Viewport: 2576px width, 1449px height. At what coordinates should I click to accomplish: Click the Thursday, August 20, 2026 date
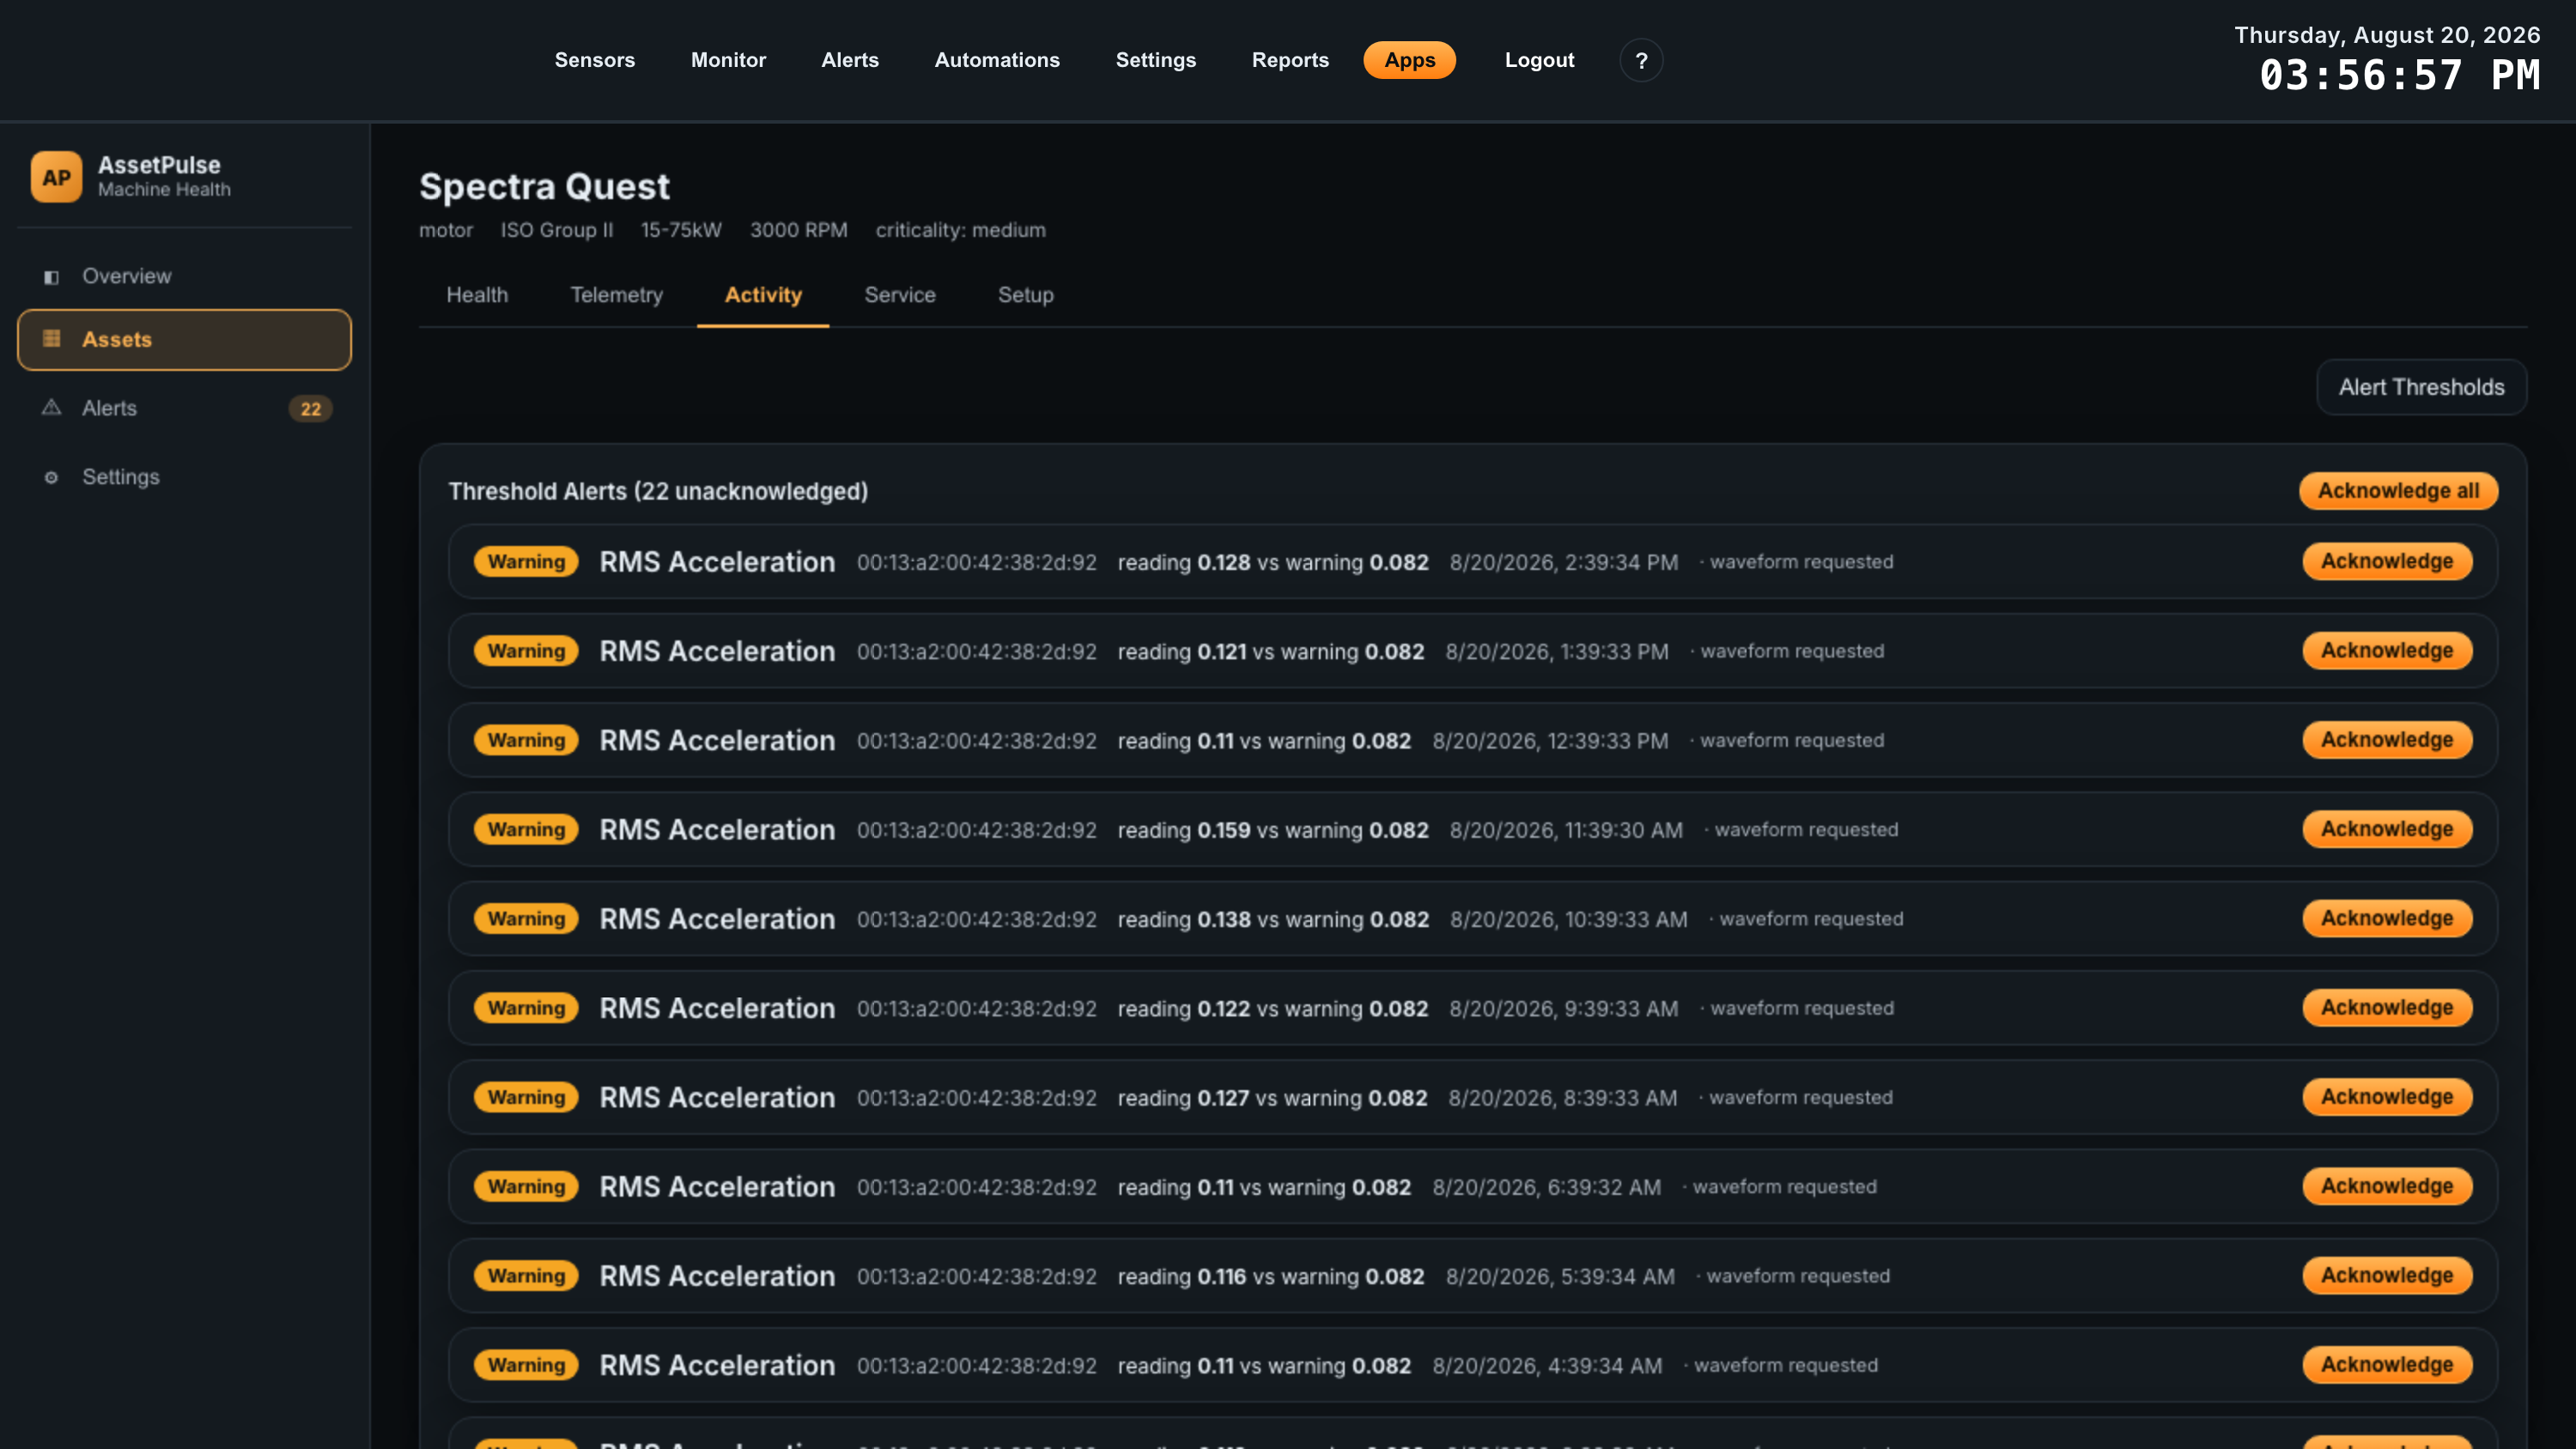2387,35
